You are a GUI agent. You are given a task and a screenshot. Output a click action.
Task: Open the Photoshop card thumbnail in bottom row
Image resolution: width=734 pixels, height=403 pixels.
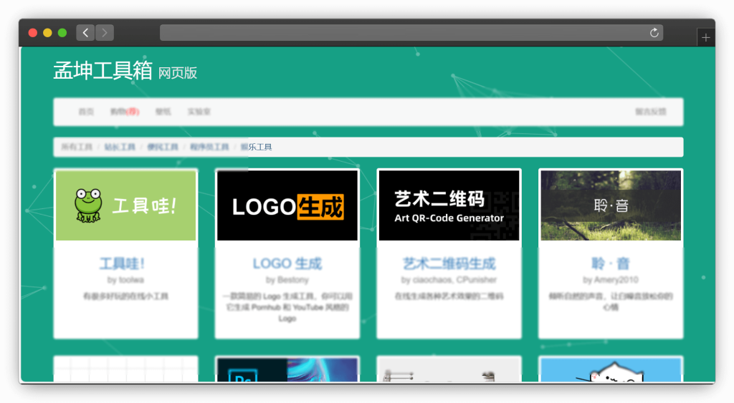[287, 370]
